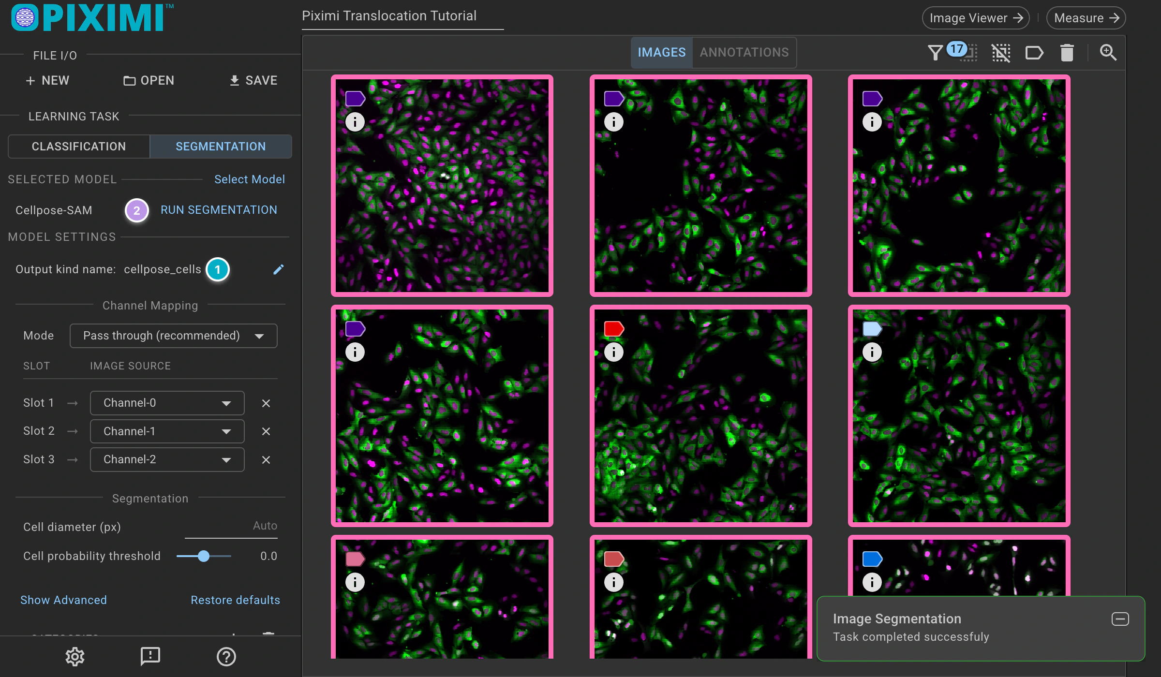Click the deselect all images icon
The image size is (1161, 677).
1001,52
